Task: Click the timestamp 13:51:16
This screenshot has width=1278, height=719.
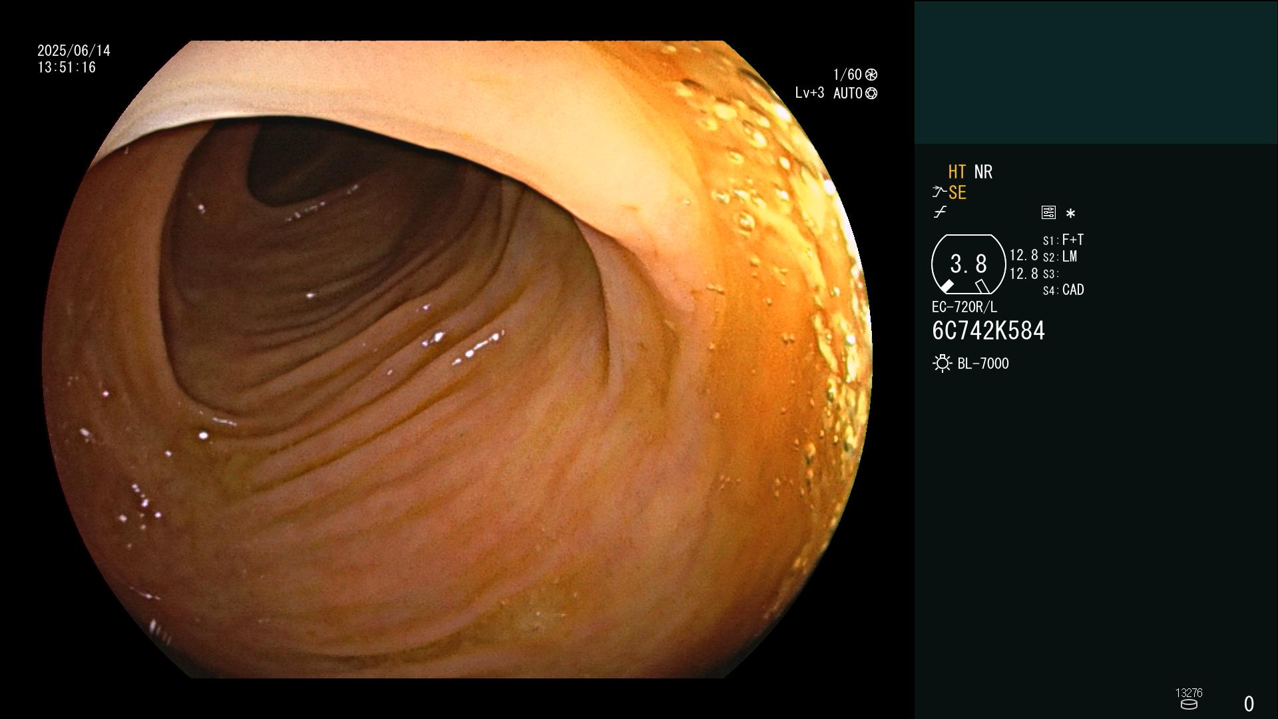Action: coord(67,68)
